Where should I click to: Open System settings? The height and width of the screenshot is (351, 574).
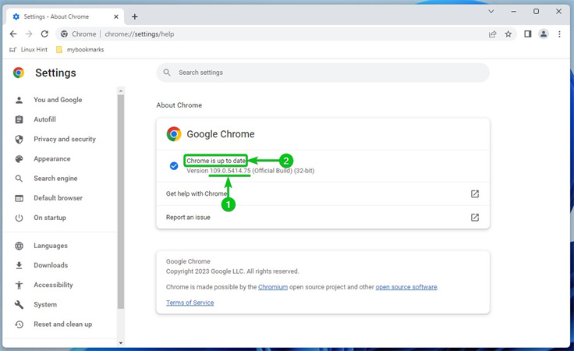tap(45, 304)
